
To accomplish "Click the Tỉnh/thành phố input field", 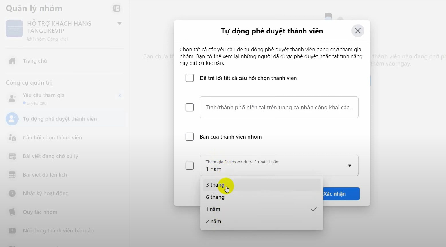I will tap(279, 107).
